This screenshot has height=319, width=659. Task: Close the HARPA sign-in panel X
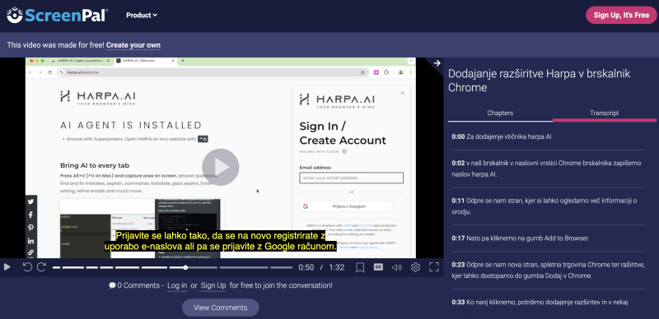403,93
